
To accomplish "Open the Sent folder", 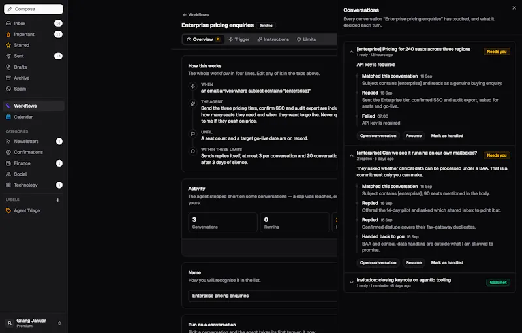I will pos(33,56).
